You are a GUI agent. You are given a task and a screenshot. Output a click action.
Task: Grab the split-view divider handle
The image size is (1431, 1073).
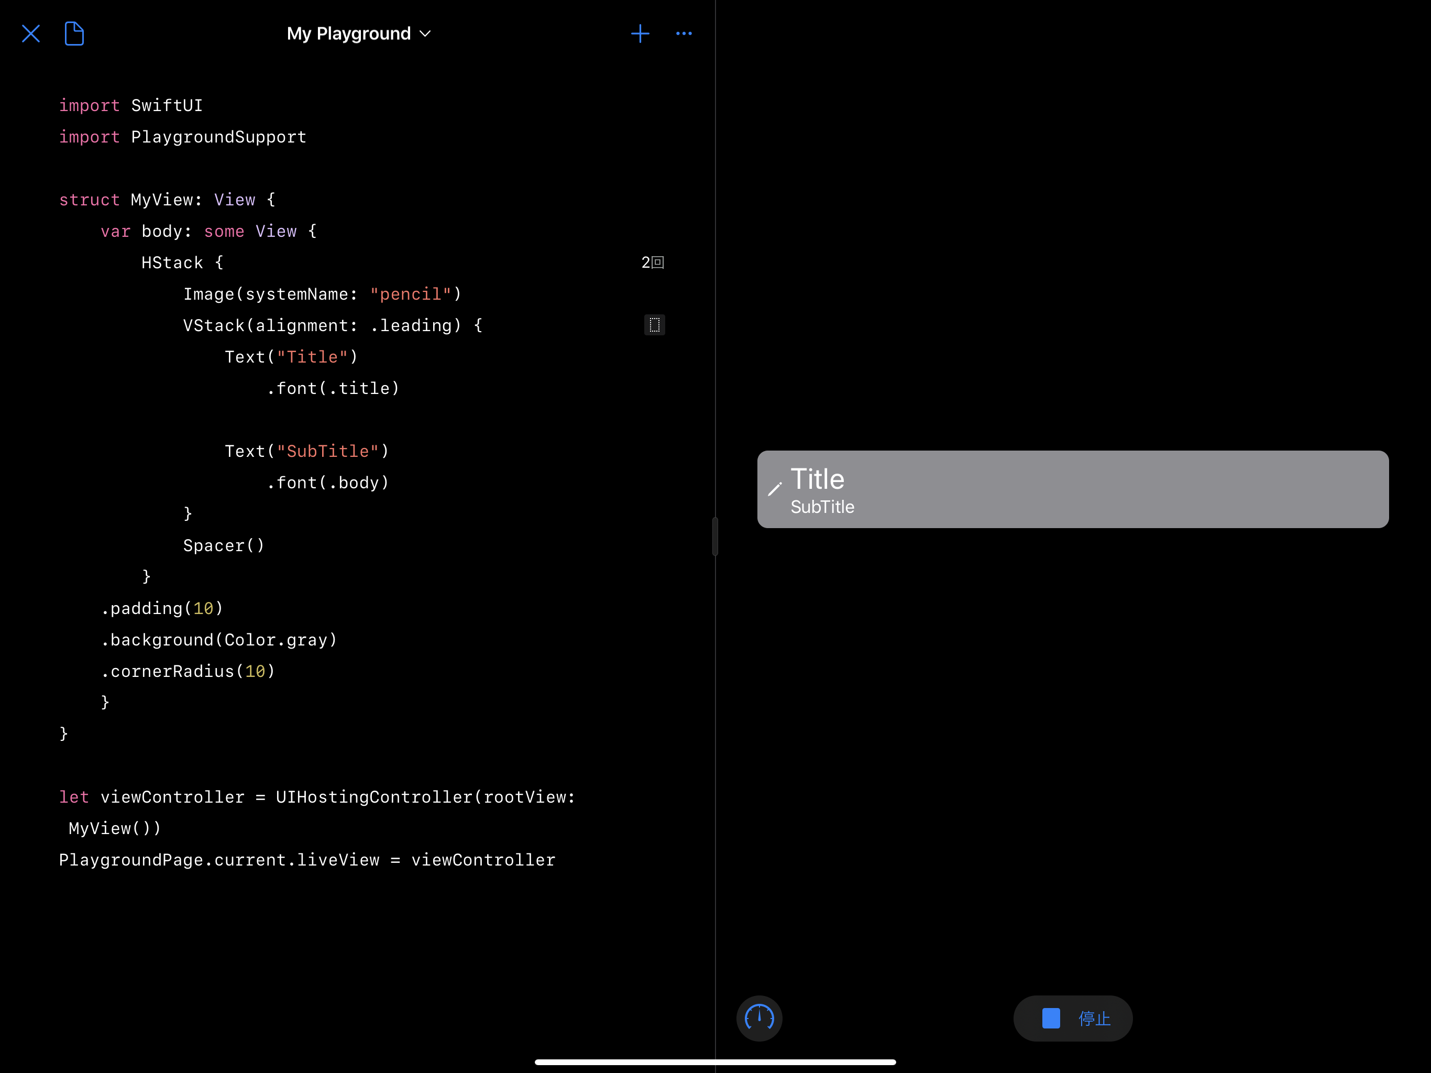715,536
